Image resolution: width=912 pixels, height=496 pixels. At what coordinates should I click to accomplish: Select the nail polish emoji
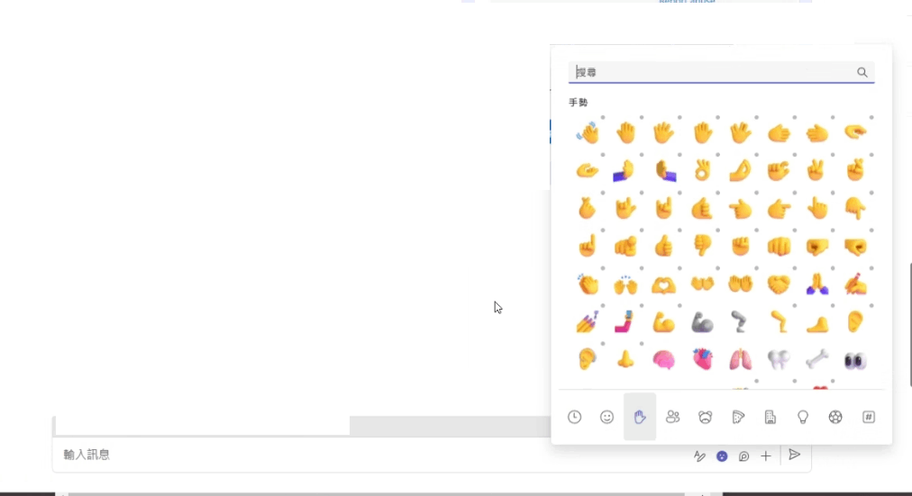[588, 322]
